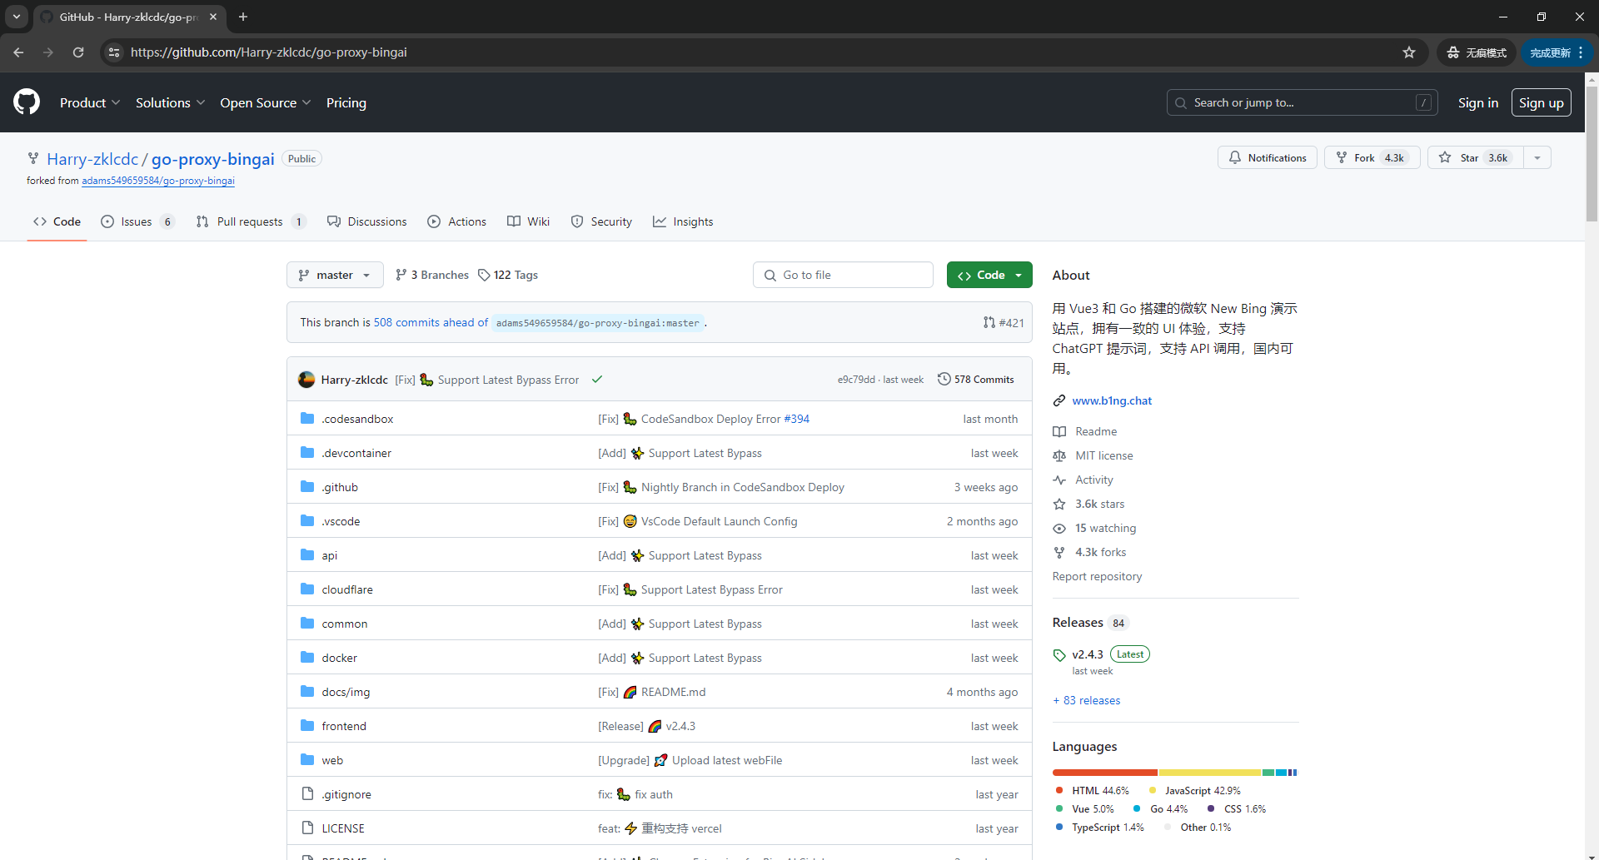Open the .codesandbox folder
The height and width of the screenshot is (860, 1599).
click(x=357, y=420)
